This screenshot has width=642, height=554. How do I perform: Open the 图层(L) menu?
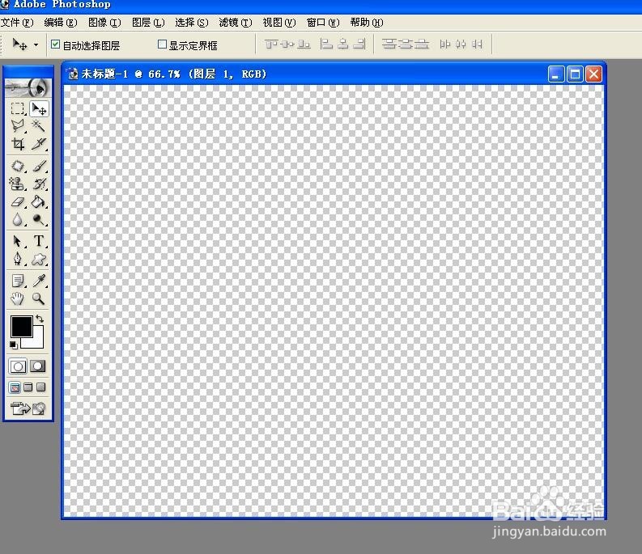click(x=148, y=23)
